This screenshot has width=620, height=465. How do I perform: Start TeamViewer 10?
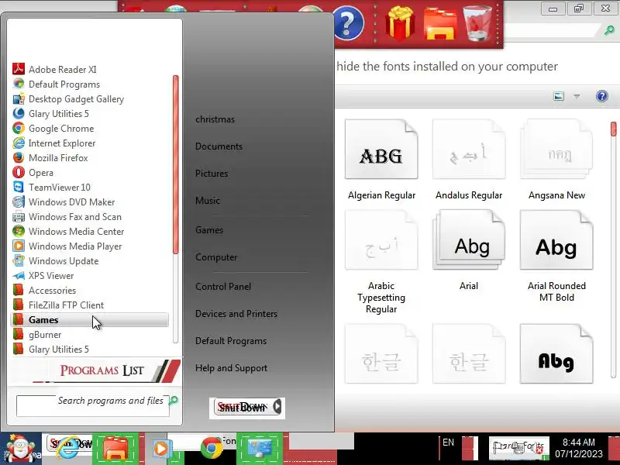click(x=51, y=188)
